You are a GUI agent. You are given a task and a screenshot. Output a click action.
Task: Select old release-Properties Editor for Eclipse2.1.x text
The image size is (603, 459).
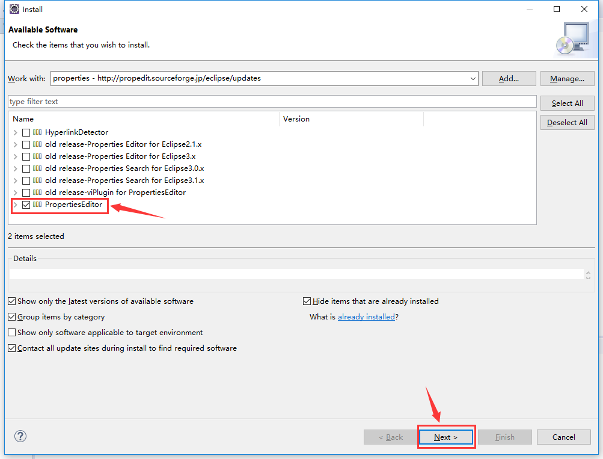123,144
